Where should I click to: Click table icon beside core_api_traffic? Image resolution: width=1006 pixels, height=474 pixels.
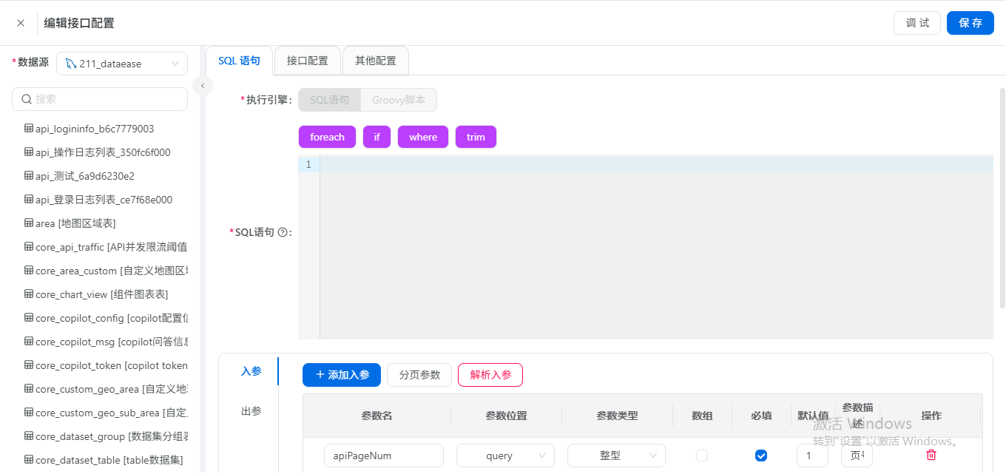click(29, 247)
